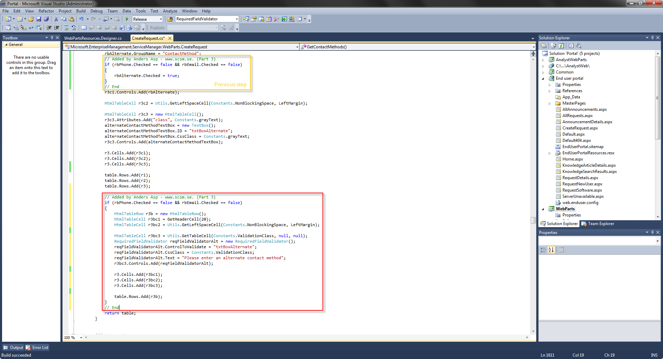Refresh the Solution Explorer tree
This screenshot has width=663, height=359.
(561, 46)
